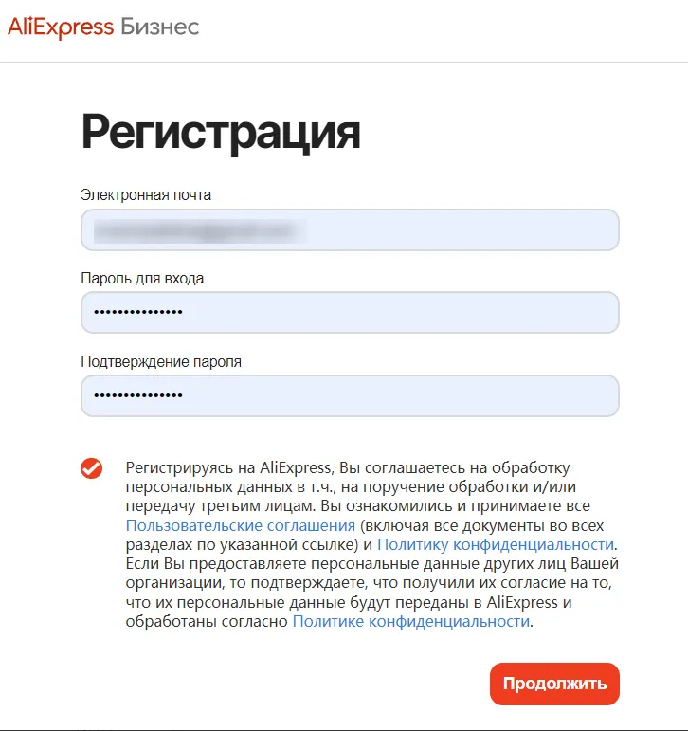This screenshot has width=688, height=731.
Task: Click the gray Бизнес logo text
Action: point(160,27)
